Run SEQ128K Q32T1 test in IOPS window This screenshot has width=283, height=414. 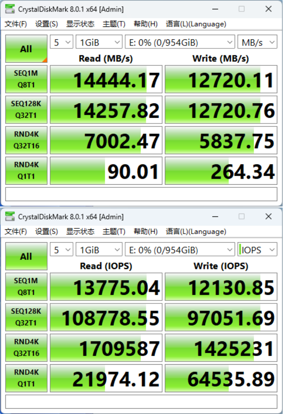tap(26, 317)
